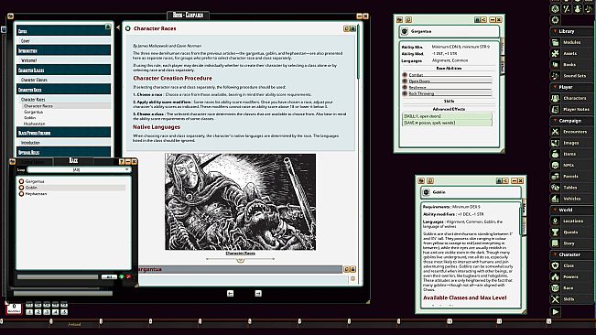Click the help question-mark in Race window
The height and width of the screenshot is (335, 596).
pyautogui.click(x=122, y=162)
